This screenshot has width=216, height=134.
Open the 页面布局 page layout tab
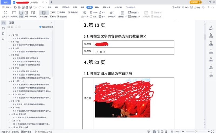pyautogui.click(x=66, y=7)
